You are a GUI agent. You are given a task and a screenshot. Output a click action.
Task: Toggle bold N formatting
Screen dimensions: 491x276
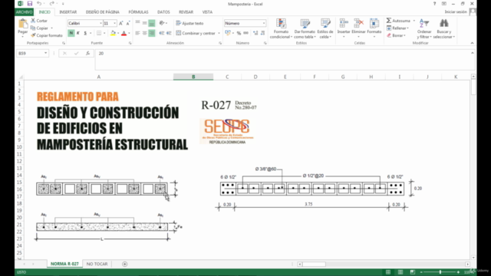[x=71, y=33]
